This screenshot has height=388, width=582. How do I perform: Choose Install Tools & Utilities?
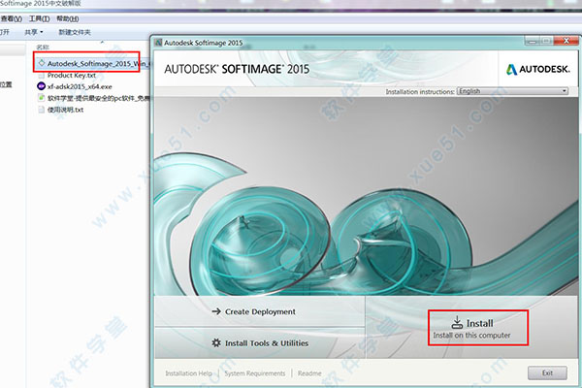click(x=260, y=343)
